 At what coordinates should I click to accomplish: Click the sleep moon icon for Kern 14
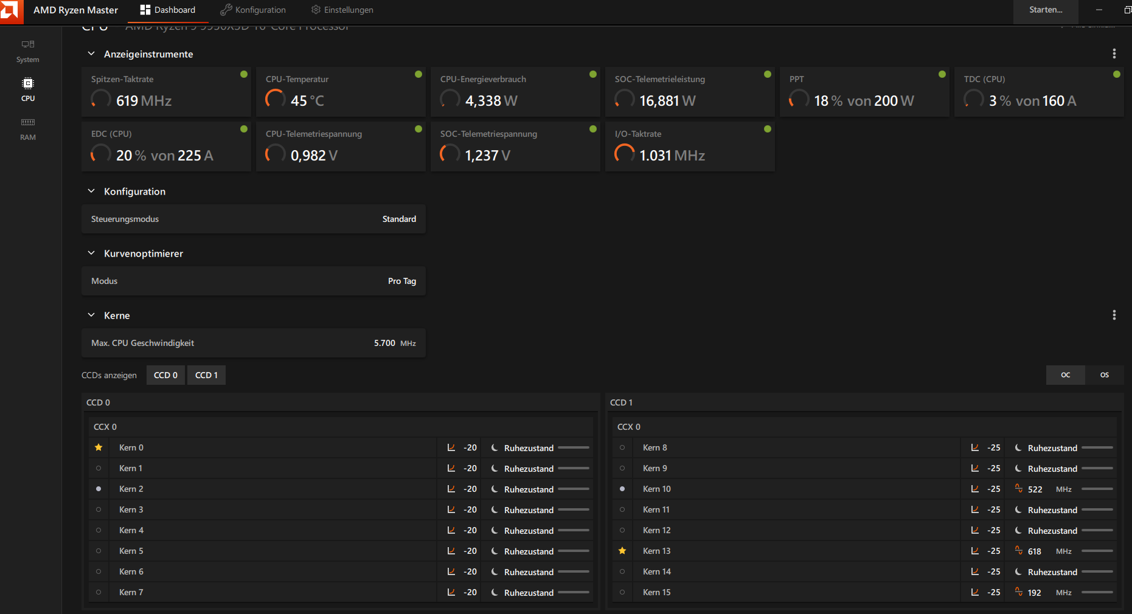tap(1018, 571)
